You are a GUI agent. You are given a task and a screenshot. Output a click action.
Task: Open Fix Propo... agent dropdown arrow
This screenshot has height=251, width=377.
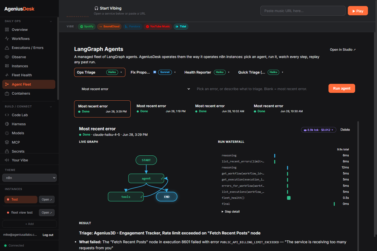coord(175,72)
